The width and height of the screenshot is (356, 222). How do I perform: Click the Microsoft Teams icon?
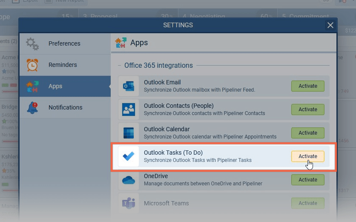[129, 203]
